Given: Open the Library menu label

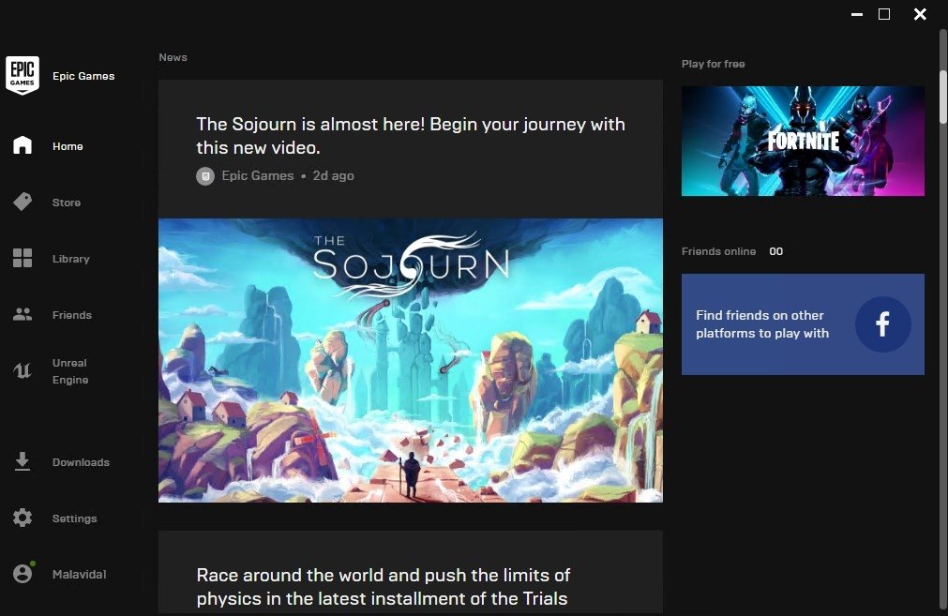Looking at the screenshot, I should [x=70, y=259].
